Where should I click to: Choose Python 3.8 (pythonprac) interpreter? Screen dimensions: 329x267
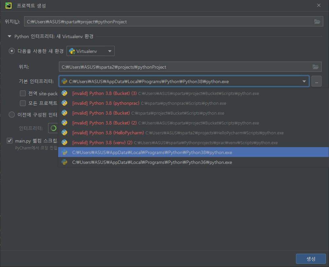[193, 103]
